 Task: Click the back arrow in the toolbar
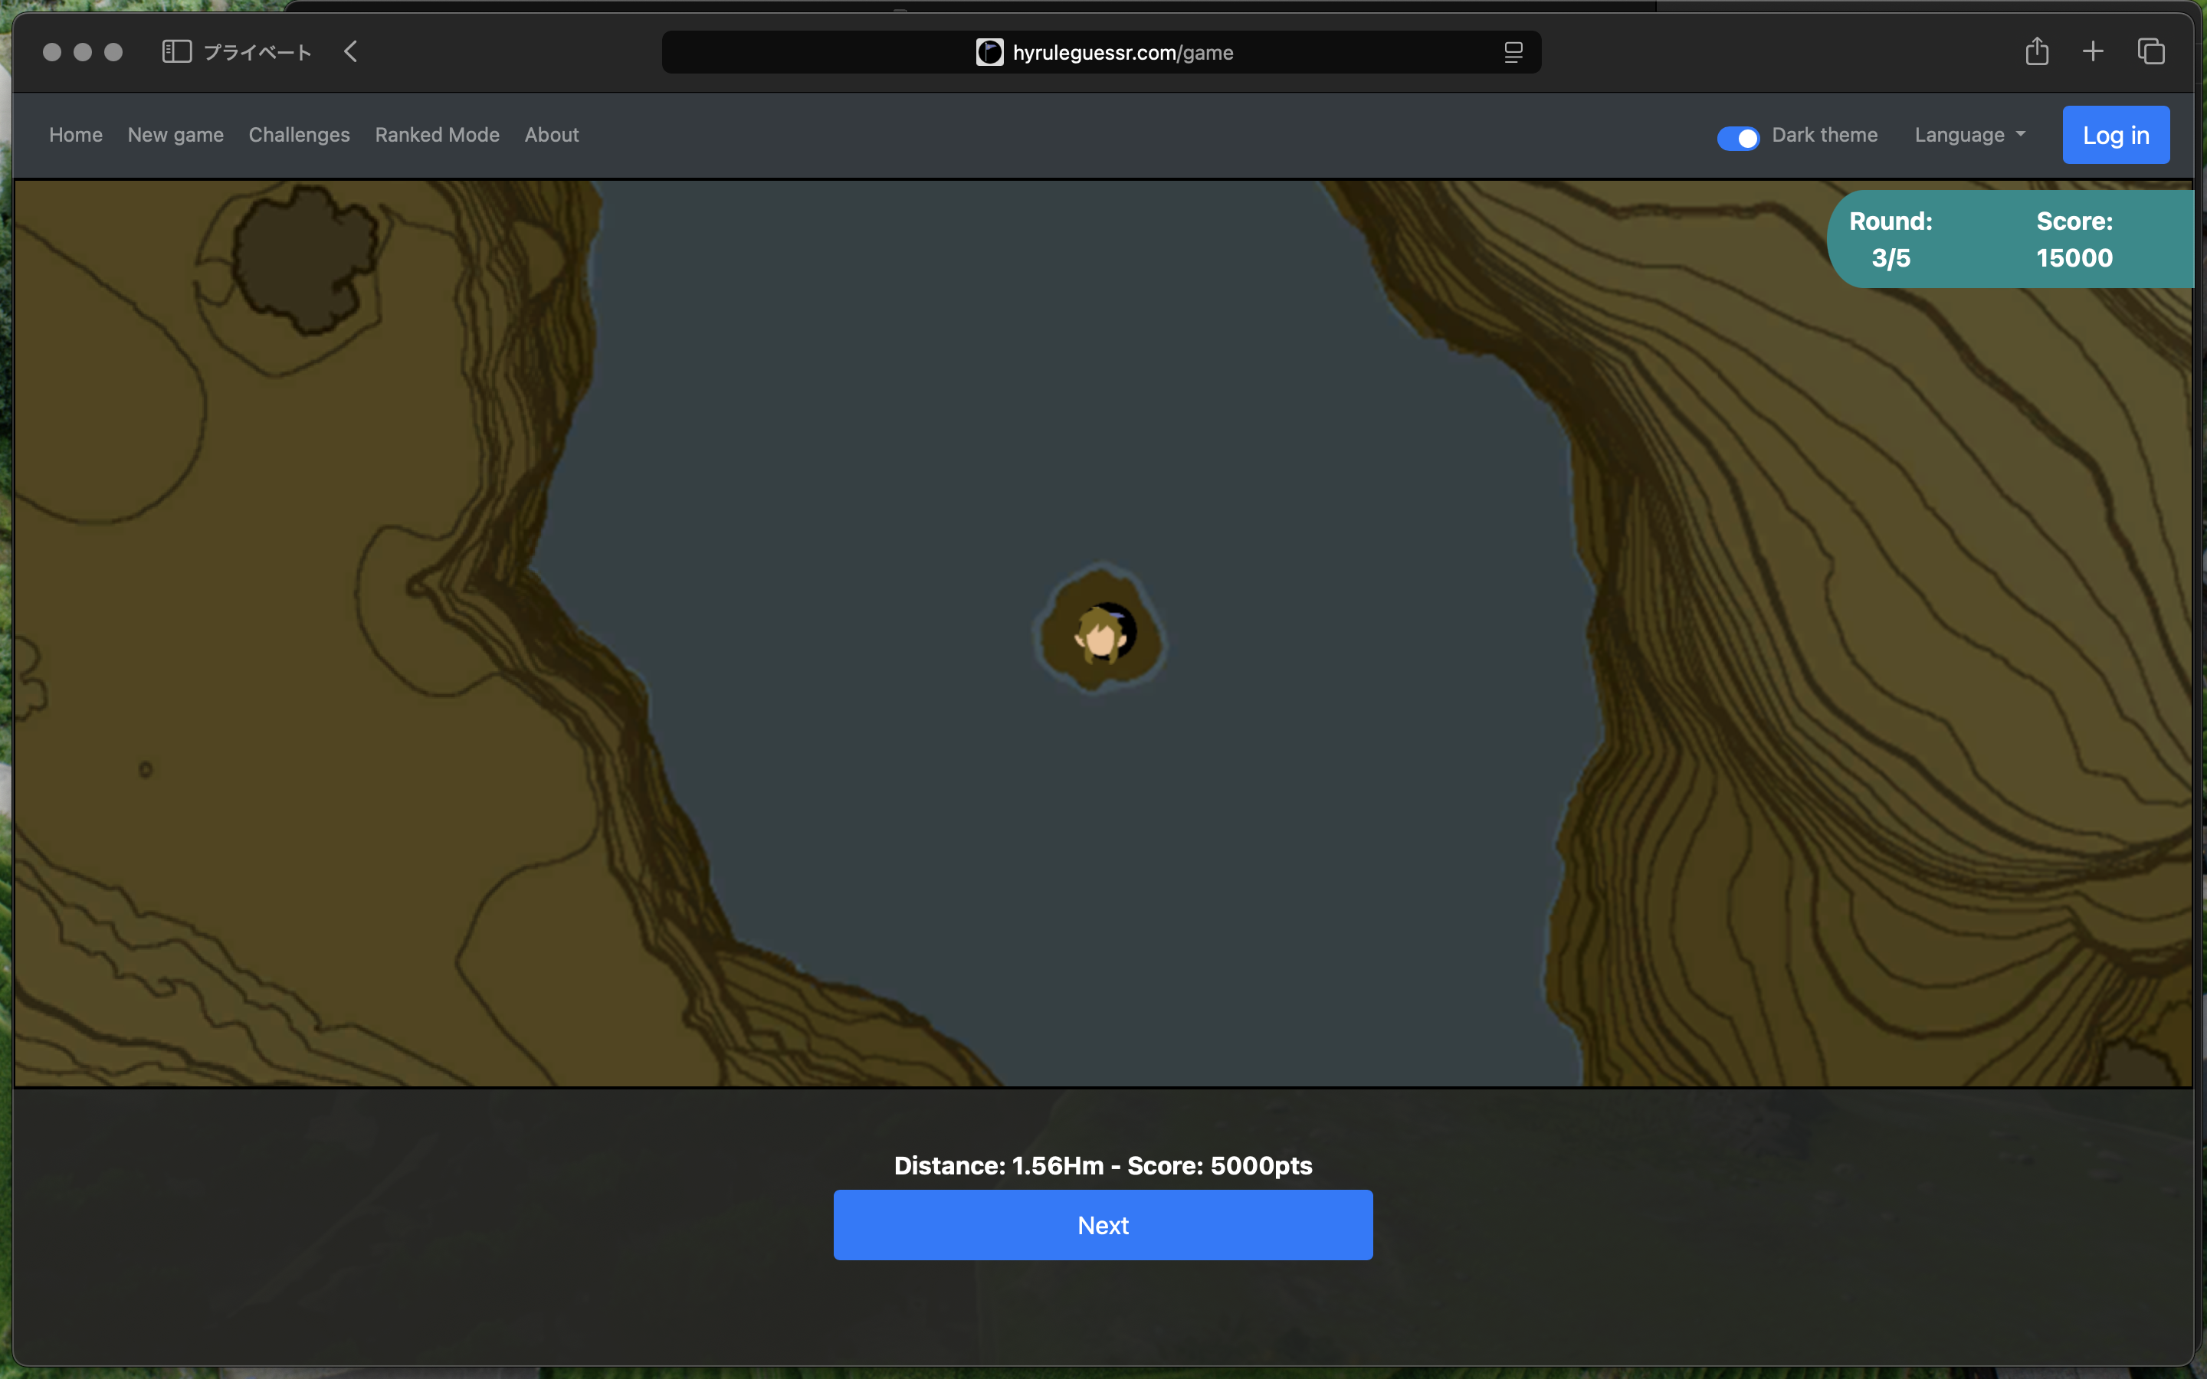pos(351,52)
